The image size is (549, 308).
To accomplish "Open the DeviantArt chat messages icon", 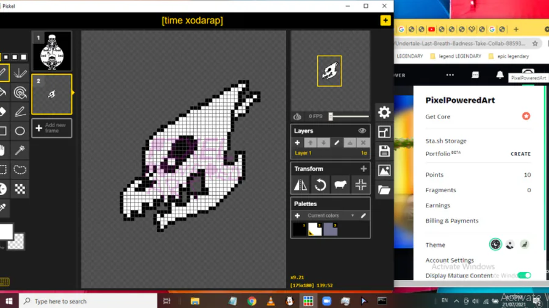I will coord(475,75).
